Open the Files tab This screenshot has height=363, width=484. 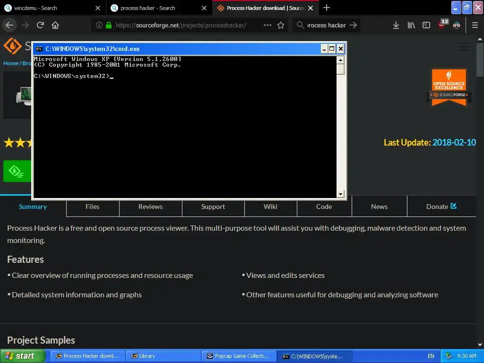(x=93, y=207)
